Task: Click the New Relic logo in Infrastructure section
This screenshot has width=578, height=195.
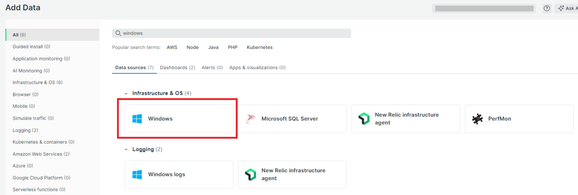Action: [364, 119]
